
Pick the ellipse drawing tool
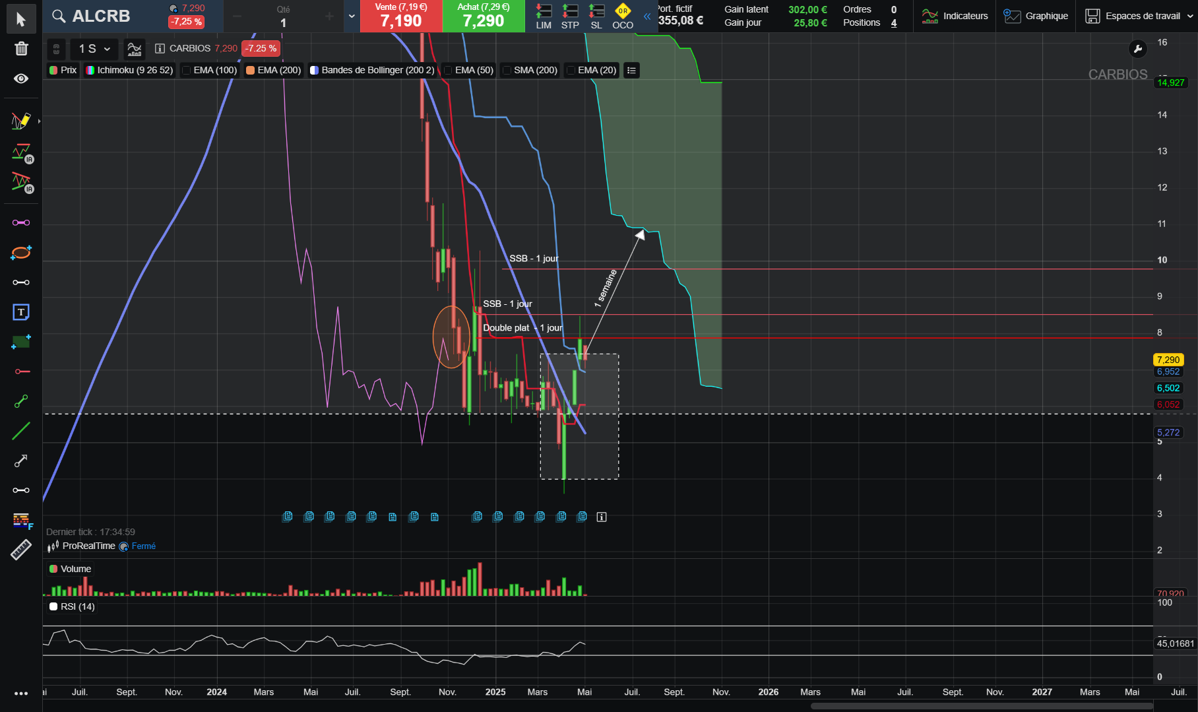21,252
